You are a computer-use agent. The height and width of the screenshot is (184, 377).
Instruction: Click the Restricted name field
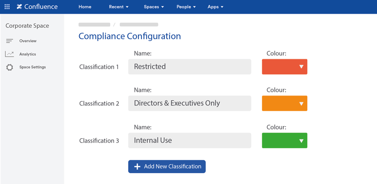(189, 66)
